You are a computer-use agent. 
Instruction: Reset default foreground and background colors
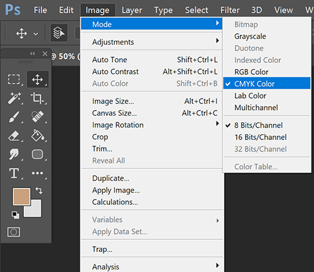pyautogui.click(x=15, y=215)
